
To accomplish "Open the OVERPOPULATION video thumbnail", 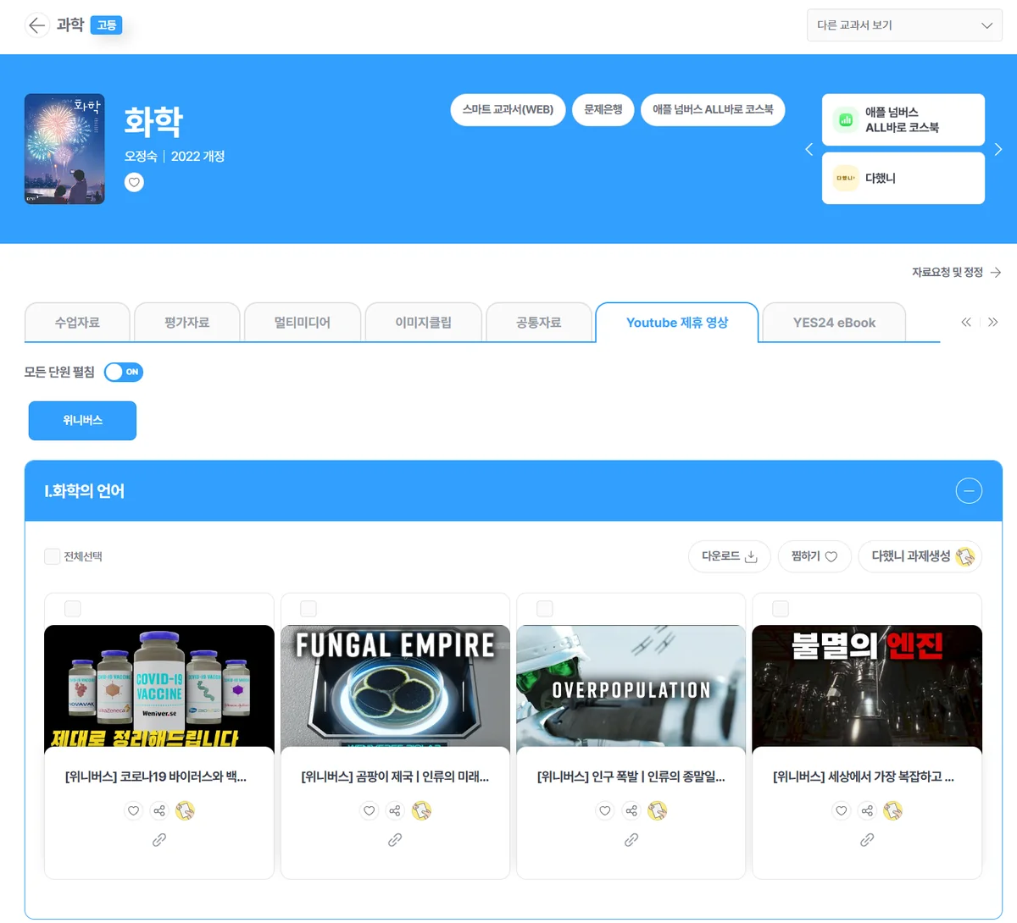I will pos(631,688).
